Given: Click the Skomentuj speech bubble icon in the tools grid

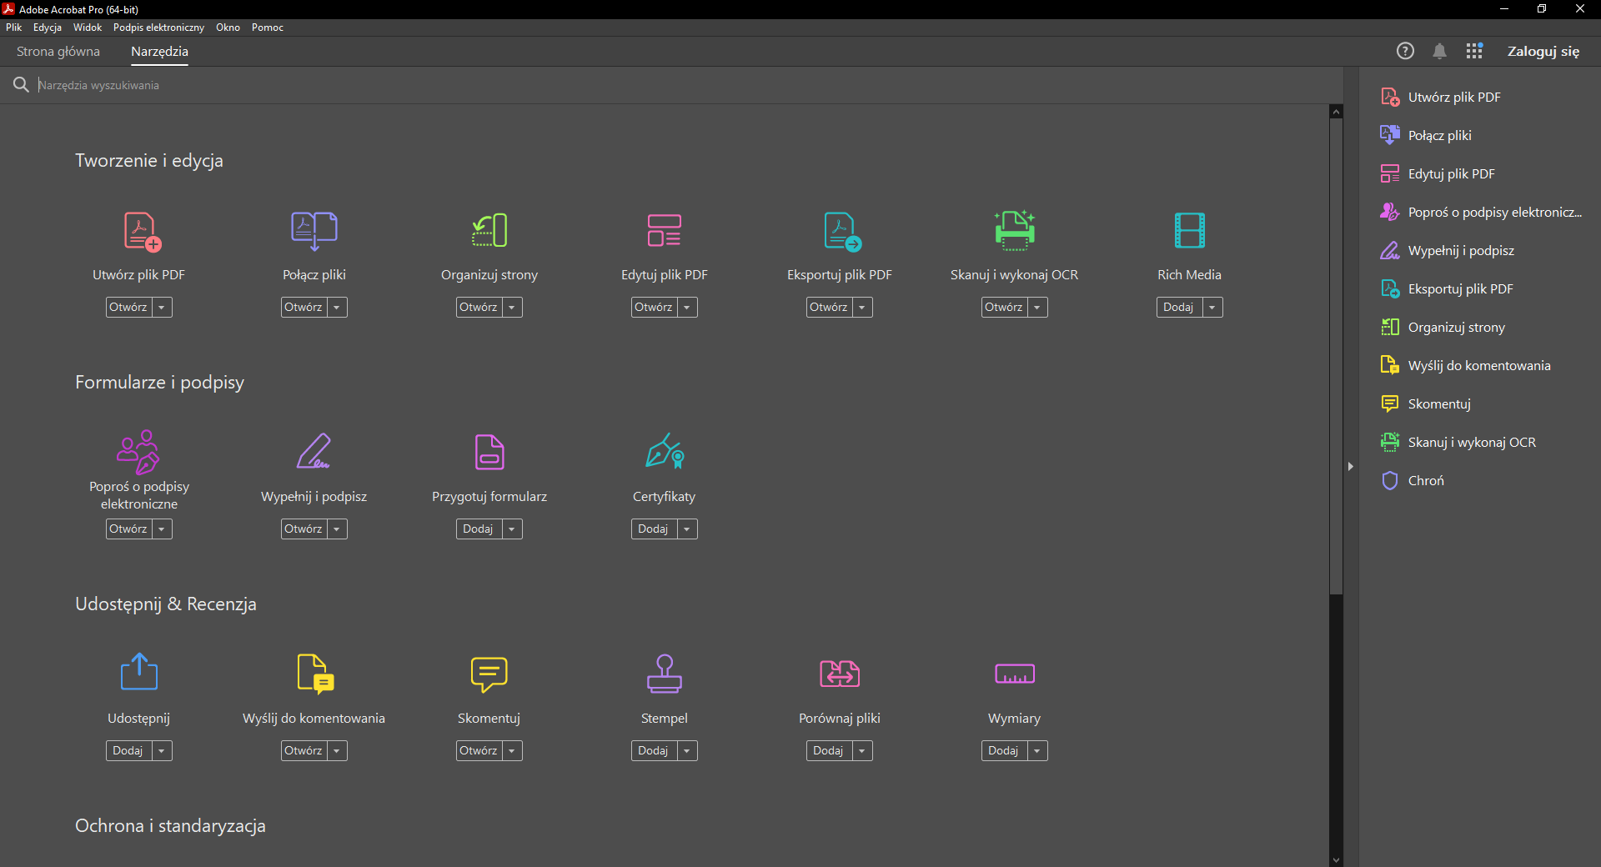Looking at the screenshot, I should [489, 674].
